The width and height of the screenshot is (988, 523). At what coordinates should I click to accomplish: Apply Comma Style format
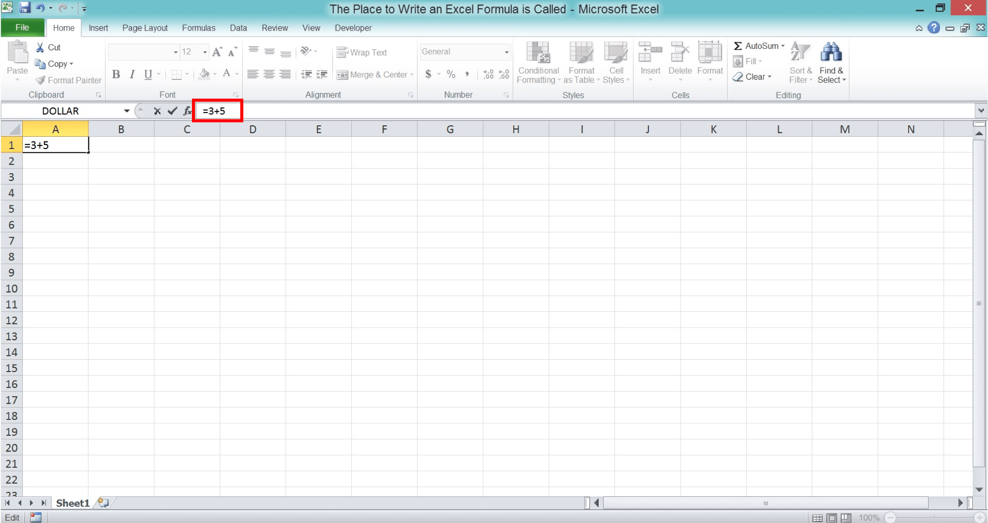[466, 75]
